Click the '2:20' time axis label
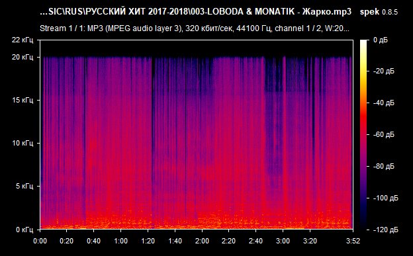The image size is (413, 256). 229,241
